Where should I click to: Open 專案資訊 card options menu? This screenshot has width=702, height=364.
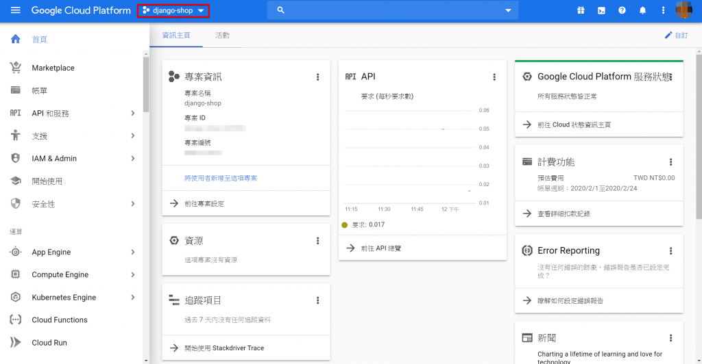(x=318, y=77)
